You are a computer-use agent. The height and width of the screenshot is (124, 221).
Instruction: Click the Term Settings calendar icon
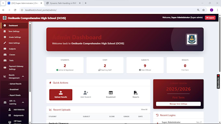click(5, 31)
